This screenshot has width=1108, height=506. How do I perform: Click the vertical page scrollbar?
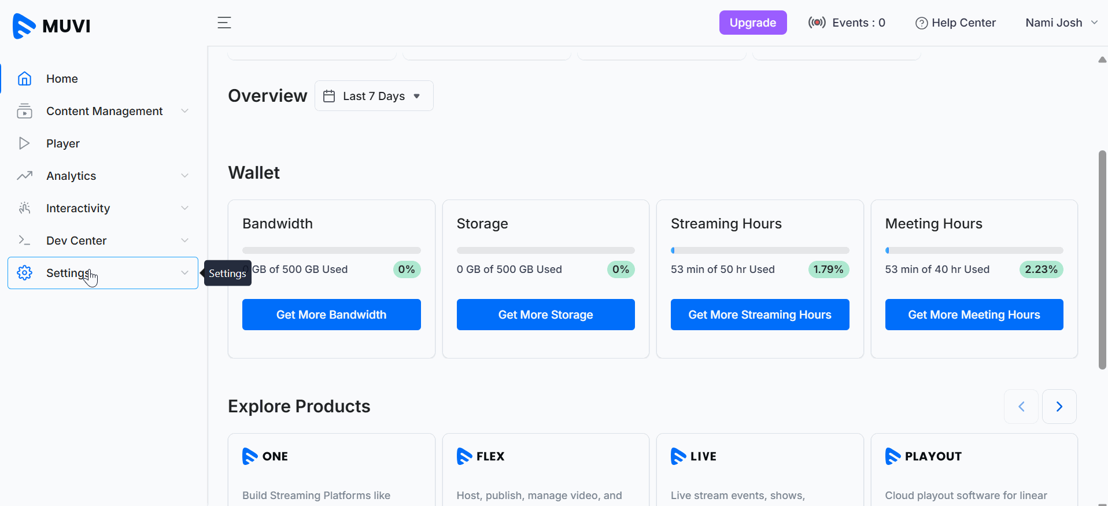coord(1102,260)
